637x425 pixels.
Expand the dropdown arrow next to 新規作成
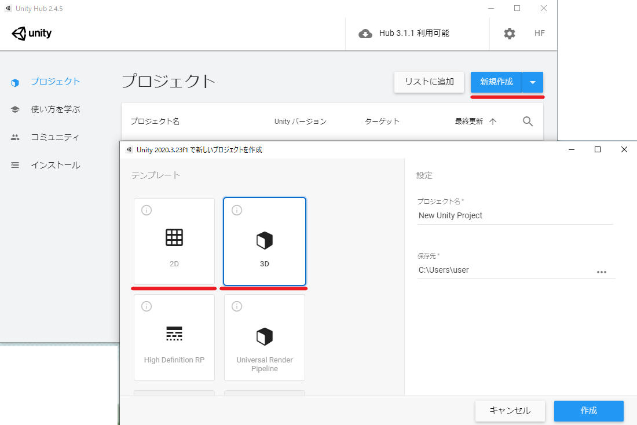coord(533,82)
